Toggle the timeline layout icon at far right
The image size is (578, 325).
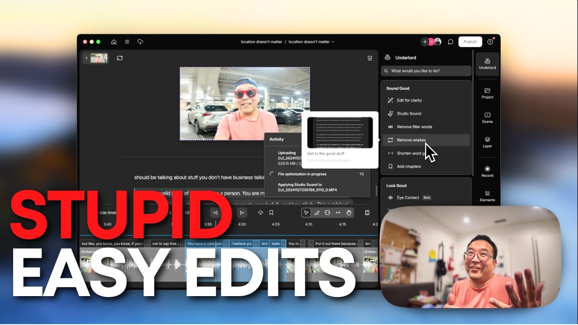click(367, 213)
